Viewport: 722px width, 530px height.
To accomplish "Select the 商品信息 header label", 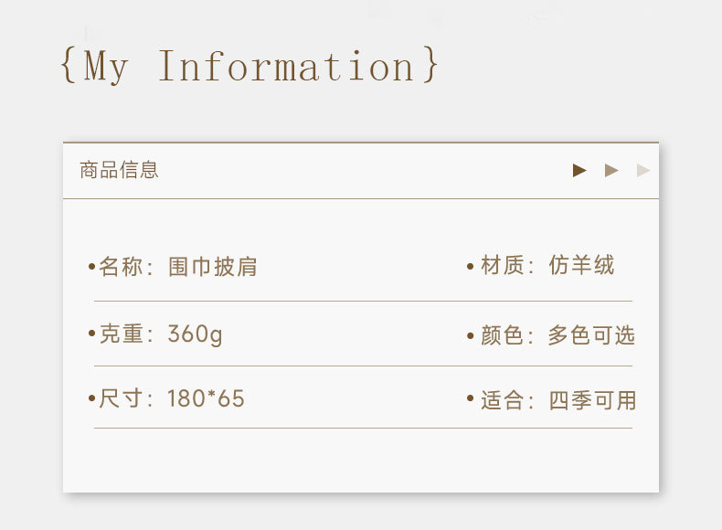I will pos(119,170).
